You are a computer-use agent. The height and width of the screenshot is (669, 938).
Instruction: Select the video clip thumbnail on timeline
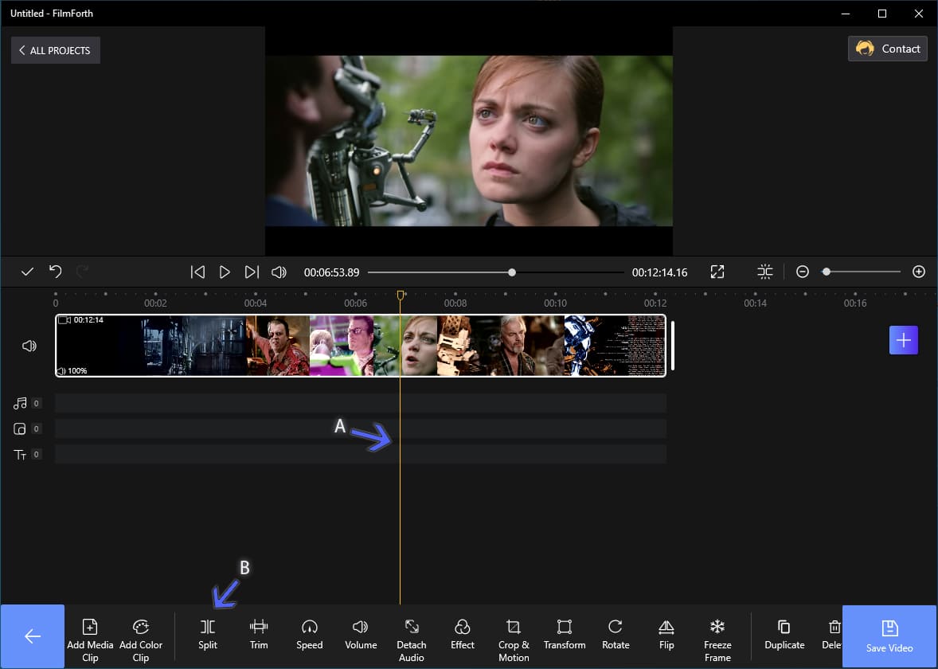[x=361, y=346]
